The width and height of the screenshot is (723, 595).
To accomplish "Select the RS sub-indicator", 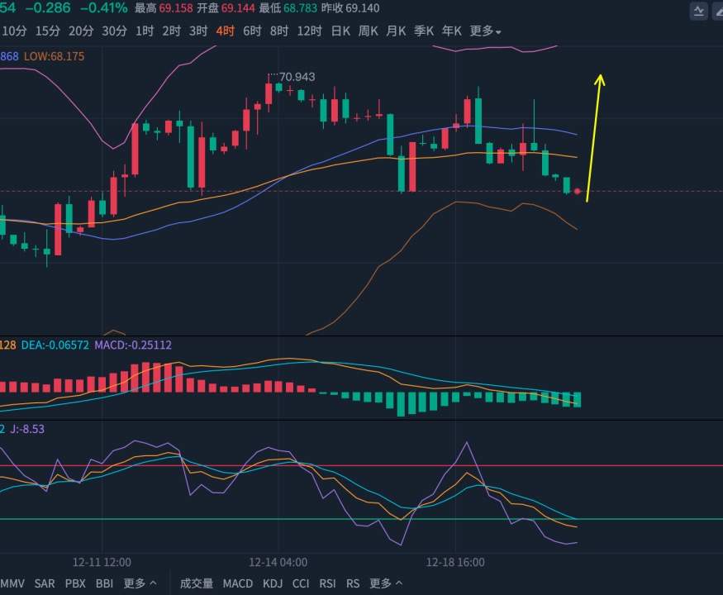I will [353, 583].
